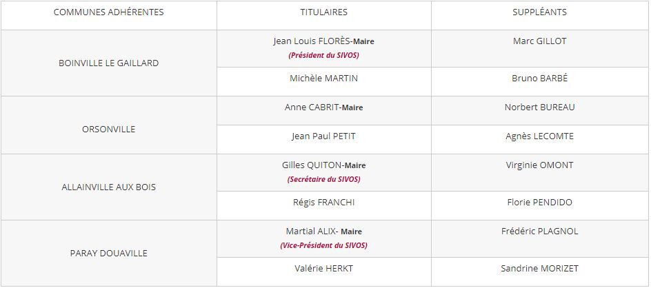Click on Agnès LECOMTE
This screenshot has height=288, width=651.
click(x=539, y=136)
